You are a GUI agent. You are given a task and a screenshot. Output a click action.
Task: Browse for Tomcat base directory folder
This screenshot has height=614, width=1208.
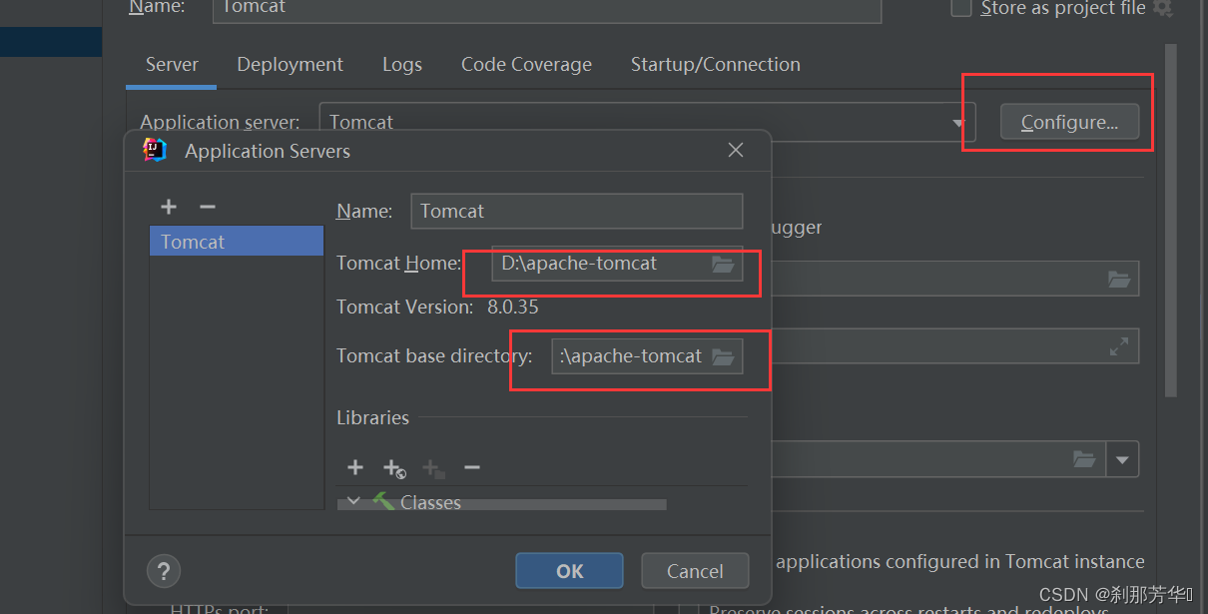(723, 356)
